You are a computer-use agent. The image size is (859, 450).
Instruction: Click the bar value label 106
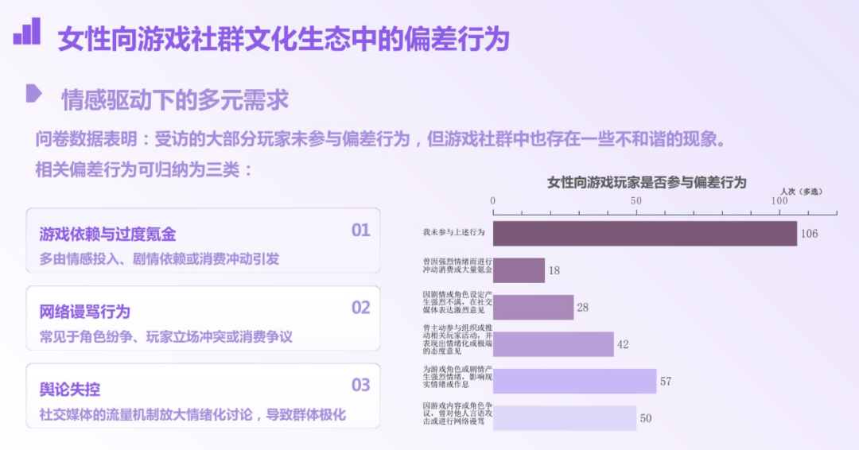click(809, 234)
